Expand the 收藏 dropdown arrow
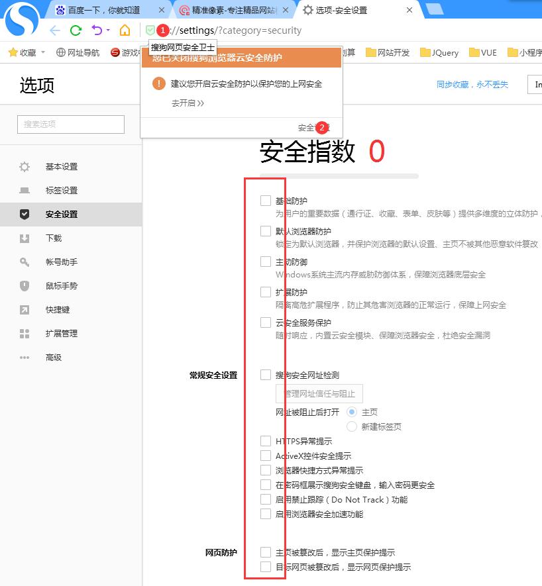 (43, 52)
